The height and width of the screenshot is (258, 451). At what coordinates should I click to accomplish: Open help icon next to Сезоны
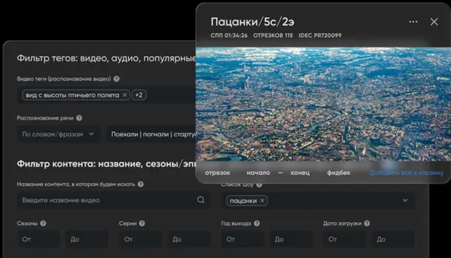(x=43, y=223)
